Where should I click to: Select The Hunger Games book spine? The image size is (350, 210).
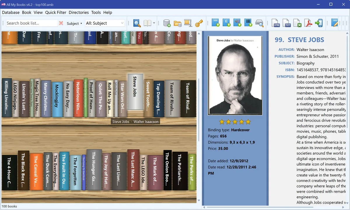coord(94,170)
